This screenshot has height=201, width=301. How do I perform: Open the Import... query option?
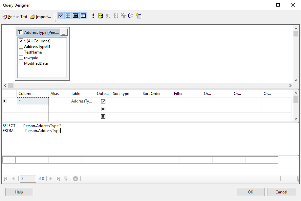40,16
